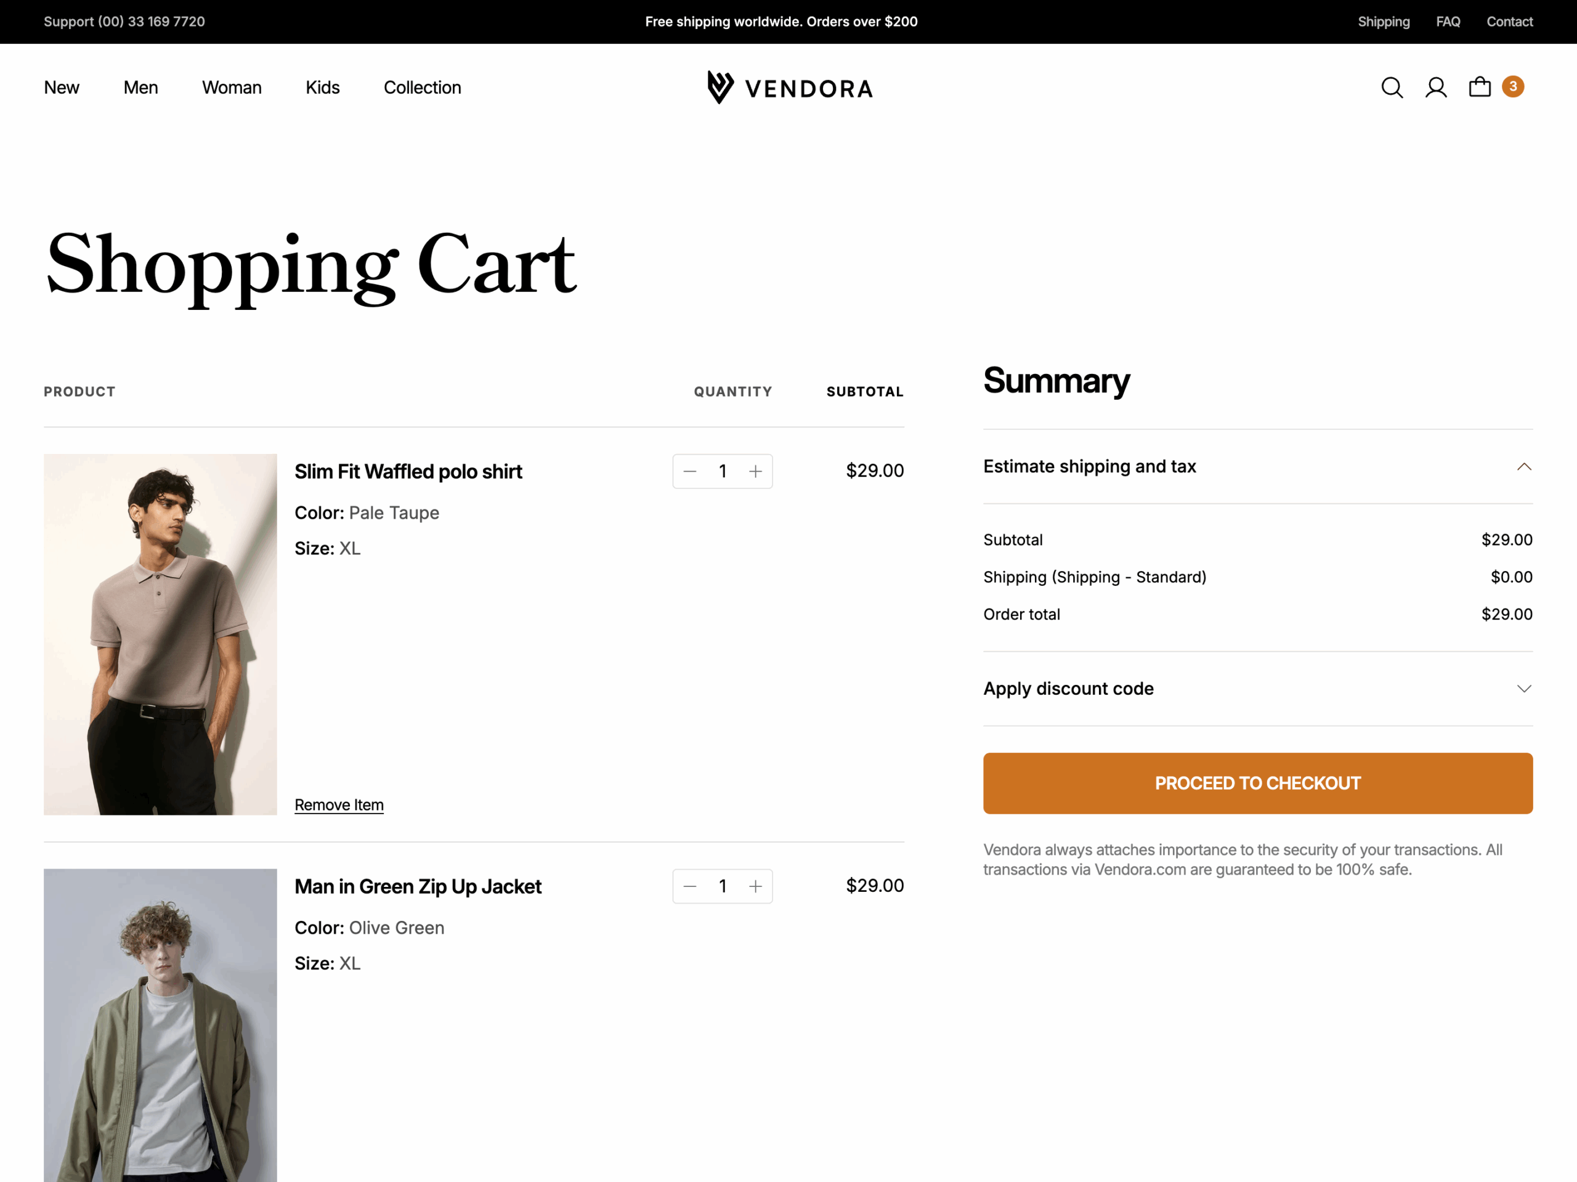Click the account profile icon
This screenshot has width=1577, height=1182.
click(1436, 87)
